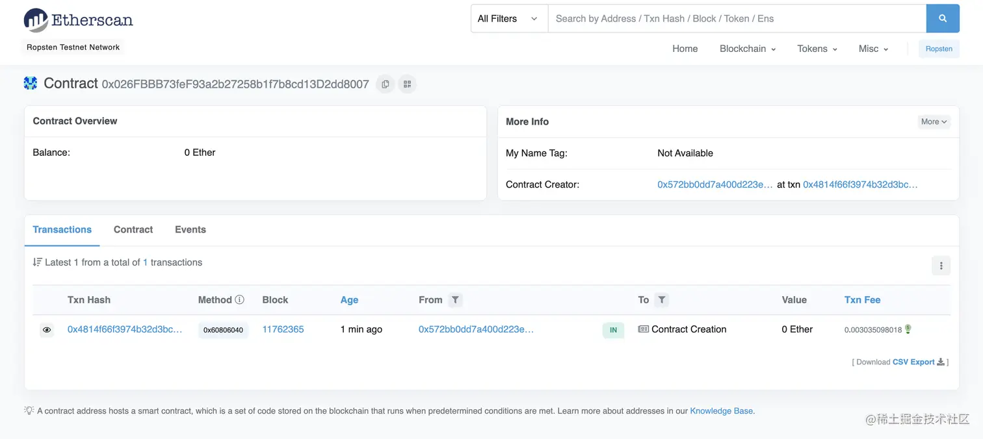Click into the search input field

[x=737, y=19]
